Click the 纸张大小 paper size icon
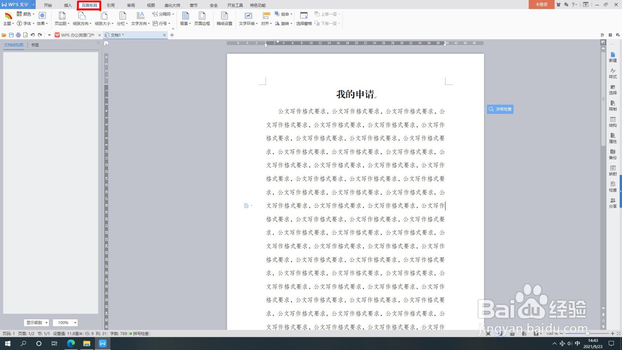The height and width of the screenshot is (350, 622). [x=104, y=16]
